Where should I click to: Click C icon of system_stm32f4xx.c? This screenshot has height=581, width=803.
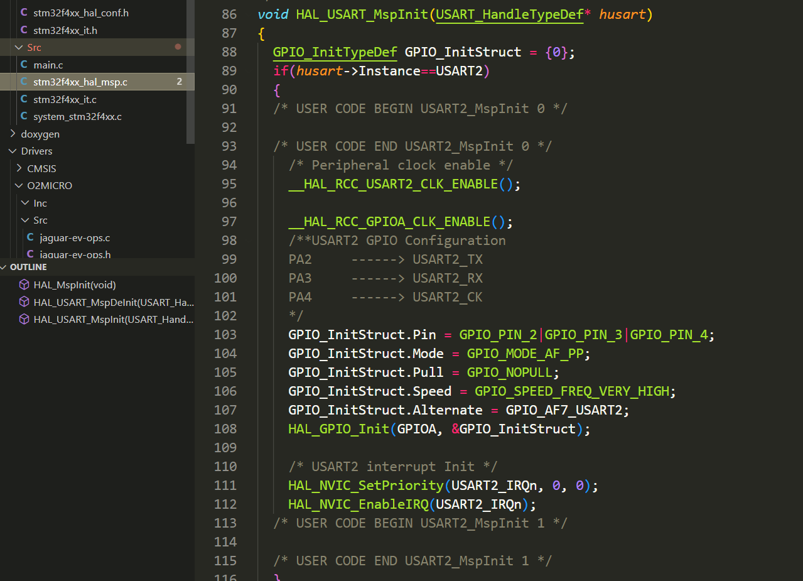(24, 116)
